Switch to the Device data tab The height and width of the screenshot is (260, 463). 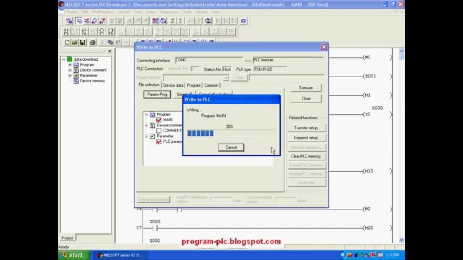pyautogui.click(x=173, y=85)
